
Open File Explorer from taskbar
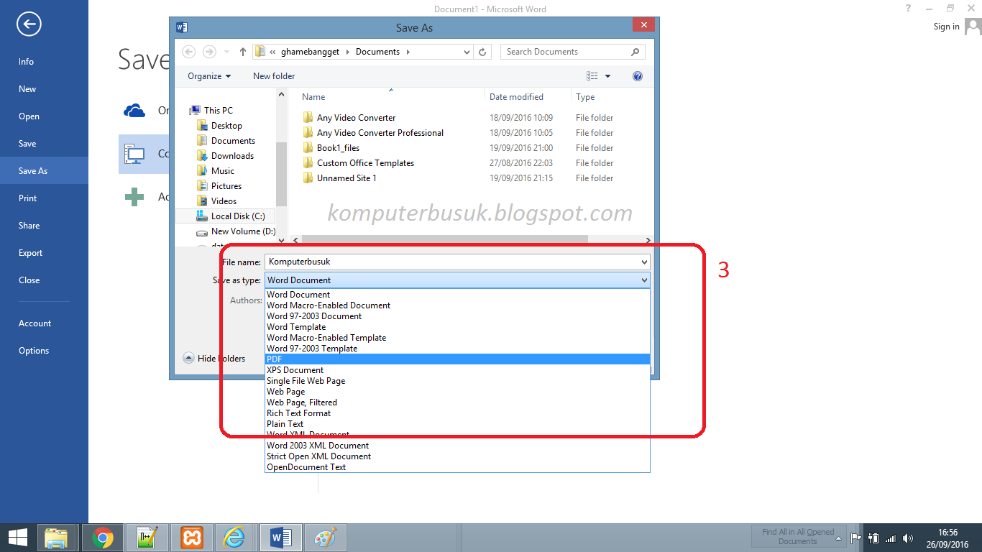point(56,538)
